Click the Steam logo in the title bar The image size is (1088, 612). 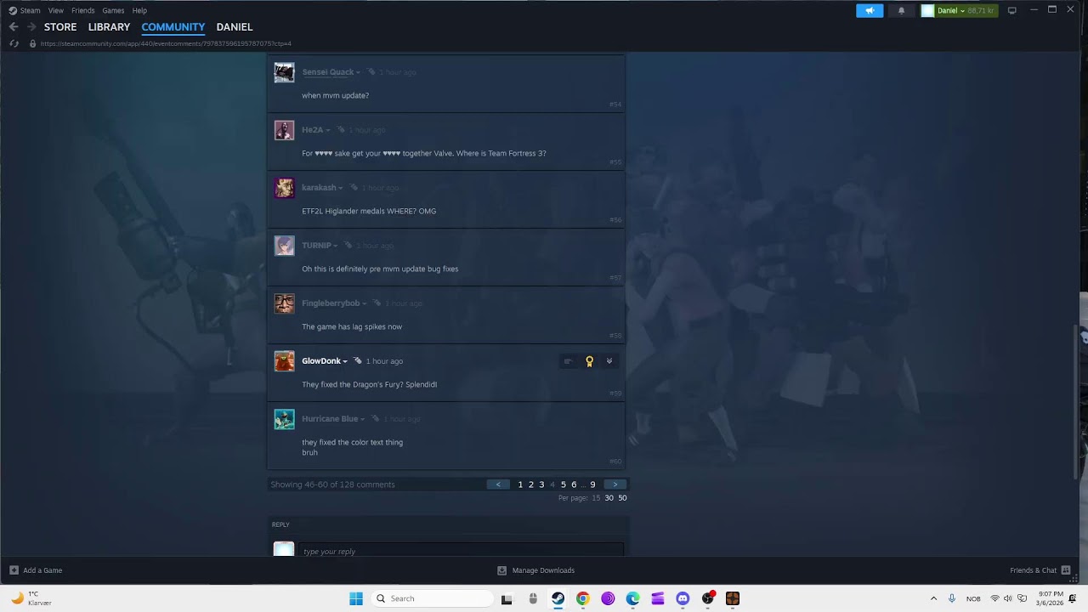coord(13,10)
